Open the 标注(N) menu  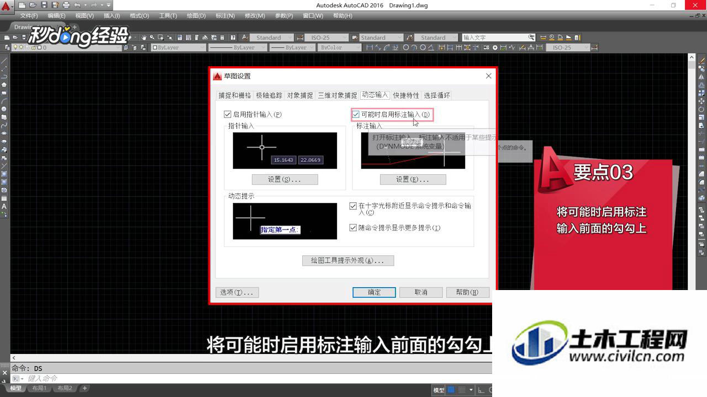click(x=224, y=15)
